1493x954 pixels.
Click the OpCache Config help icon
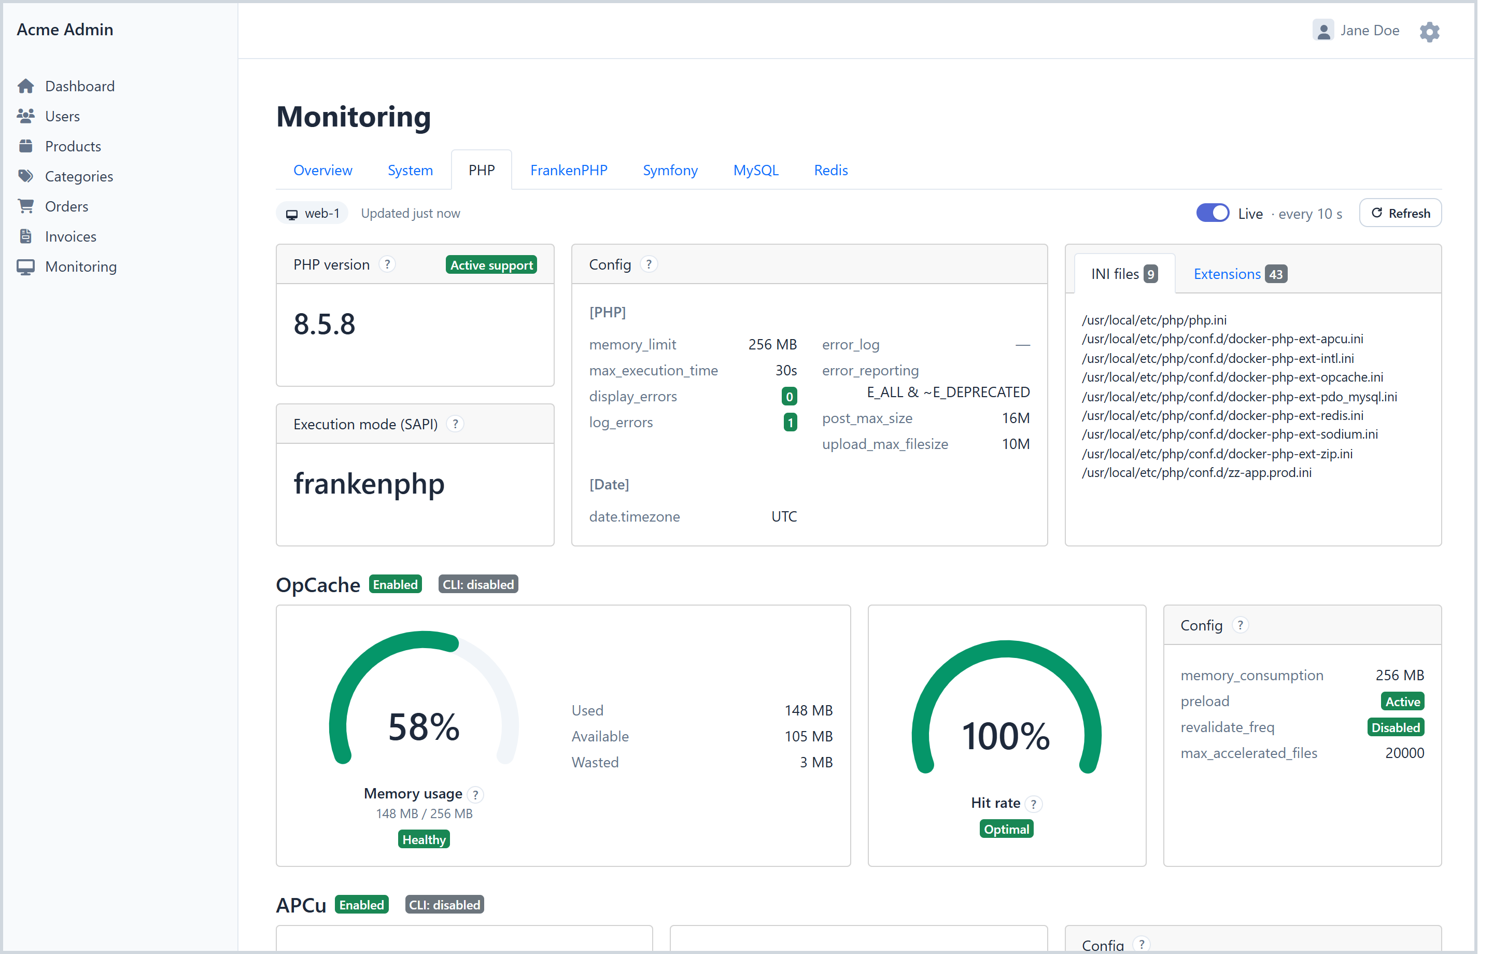(1240, 625)
